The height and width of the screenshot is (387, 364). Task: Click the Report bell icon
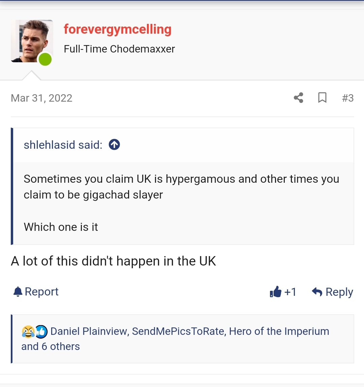18,292
